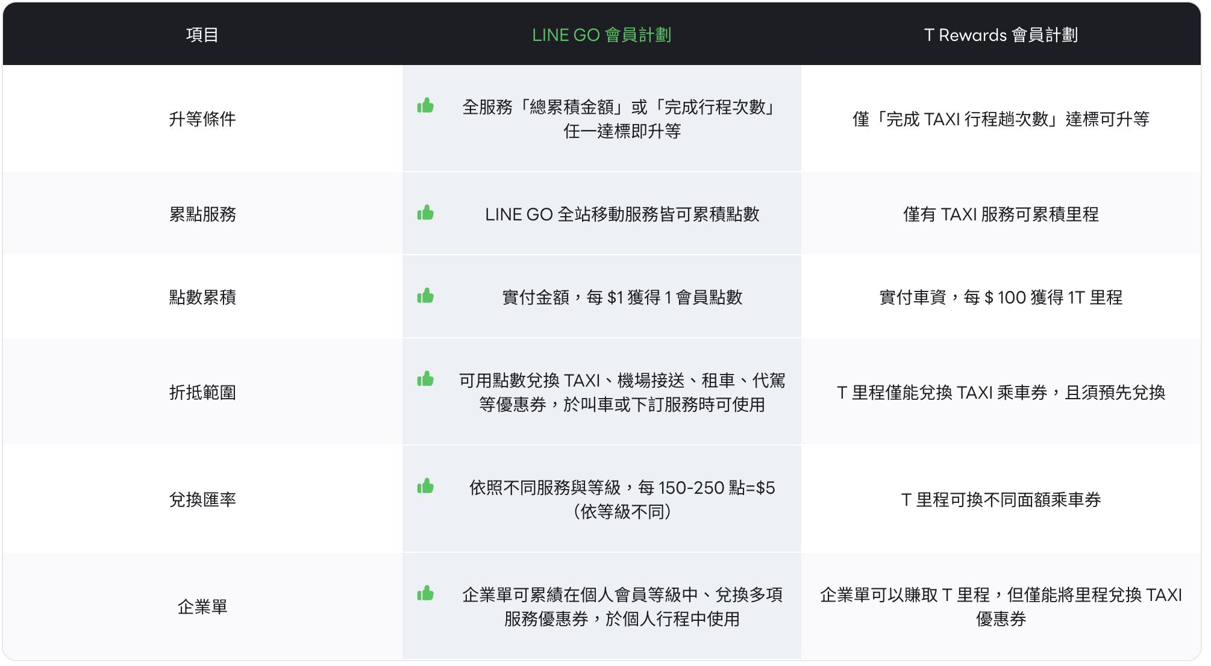Click the 企業單 row label
Image resolution: width=1211 pixels, height=666 pixels.
point(202,607)
